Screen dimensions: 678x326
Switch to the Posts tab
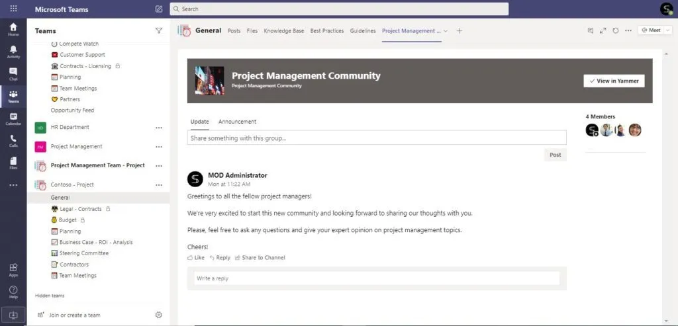[x=234, y=31]
